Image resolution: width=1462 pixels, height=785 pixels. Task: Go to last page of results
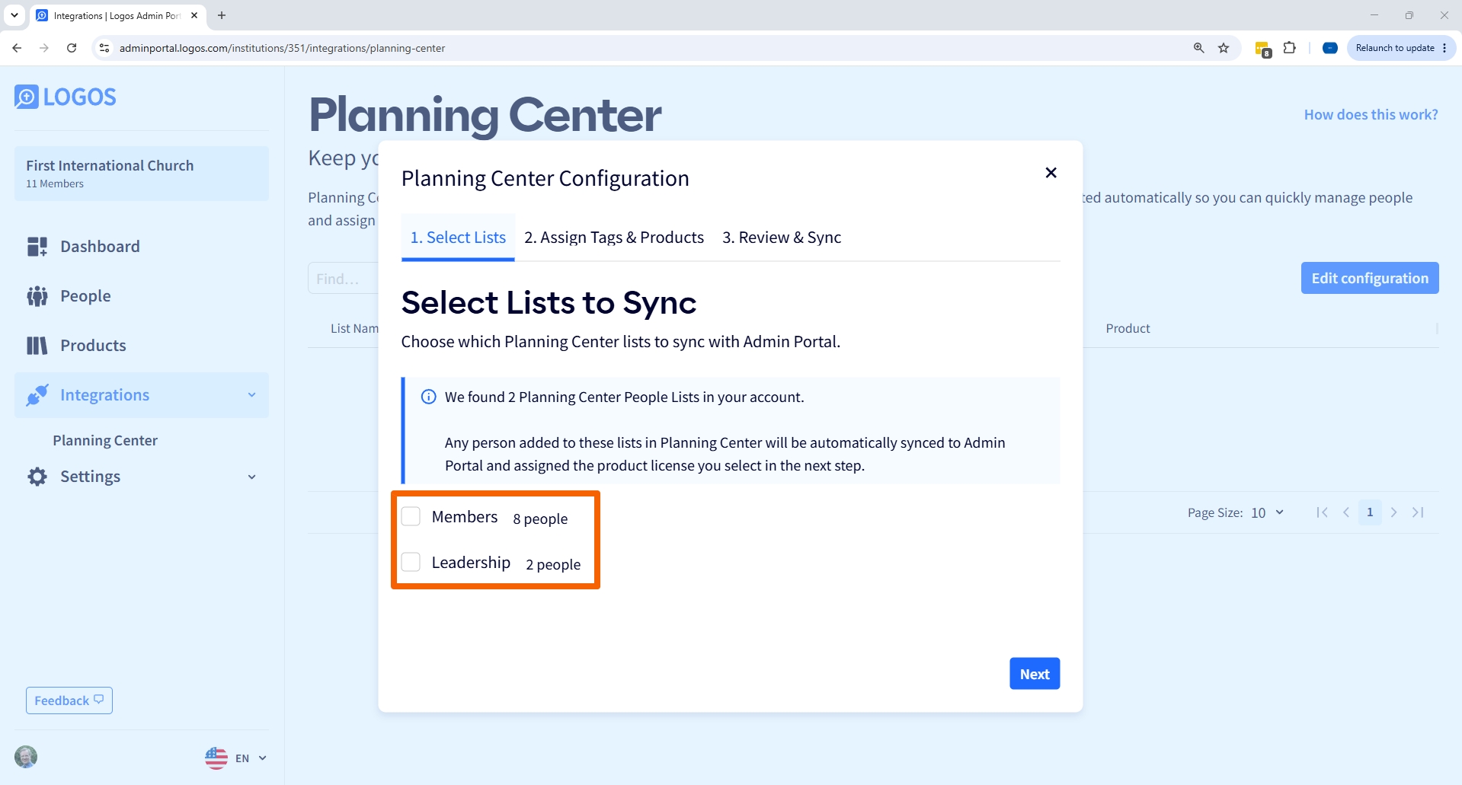point(1418,512)
